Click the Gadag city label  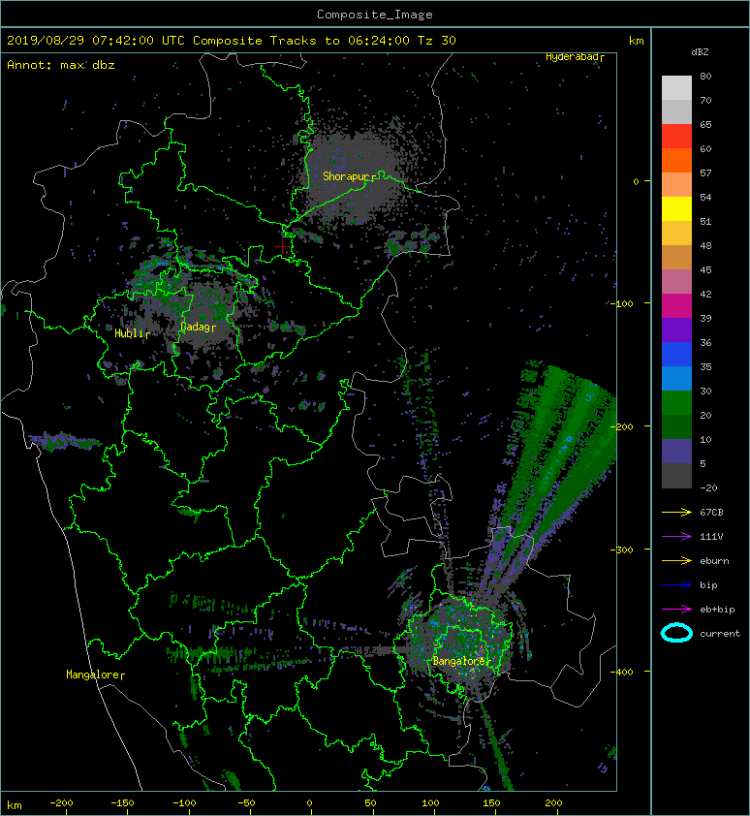198,327
